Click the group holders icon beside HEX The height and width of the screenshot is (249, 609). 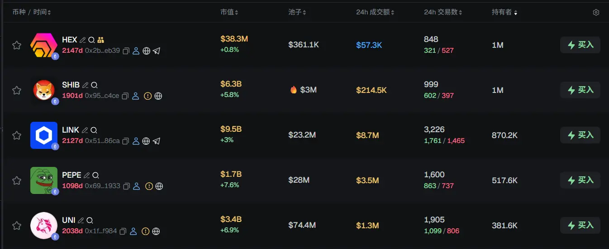[x=101, y=40]
